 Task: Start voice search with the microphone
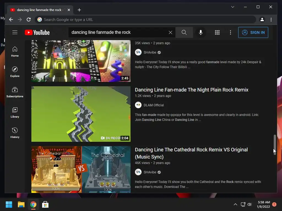[x=201, y=32]
